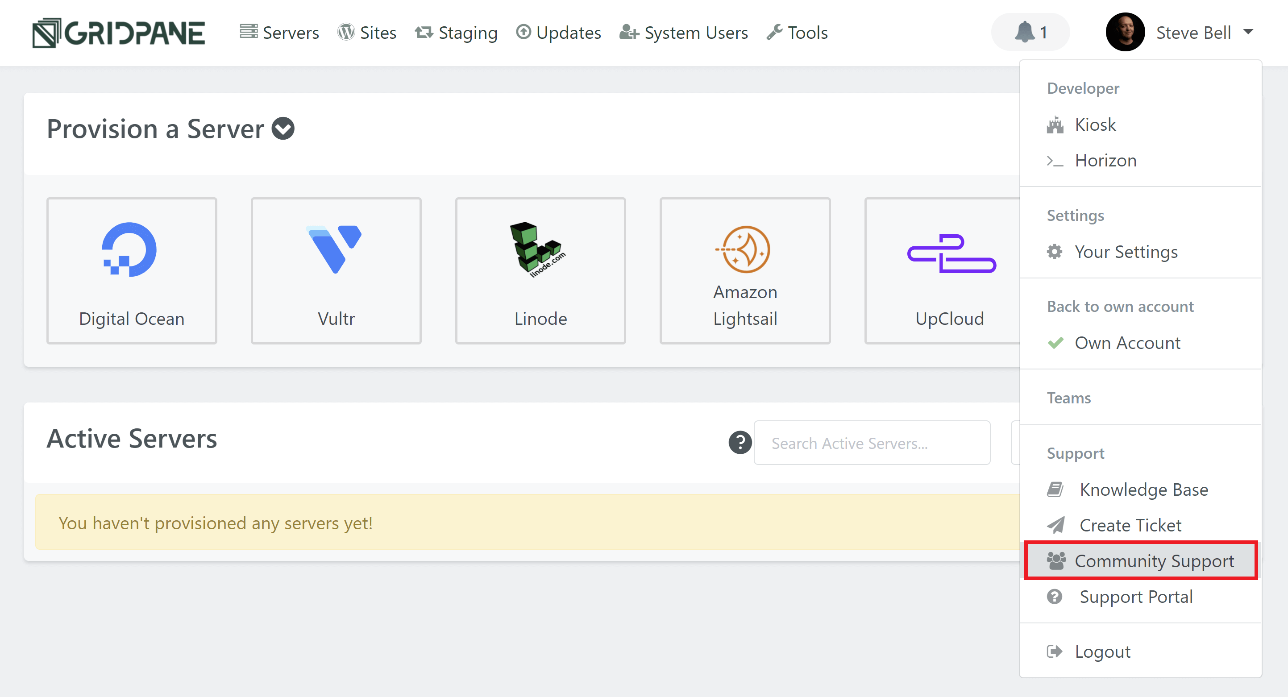Screen dimensions: 1288x697
Task: Choose the UpCloud logo
Action: point(951,253)
